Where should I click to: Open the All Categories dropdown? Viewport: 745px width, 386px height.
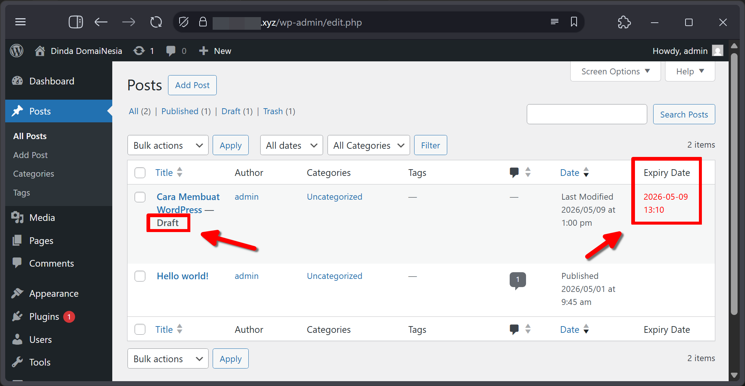coord(368,145)
